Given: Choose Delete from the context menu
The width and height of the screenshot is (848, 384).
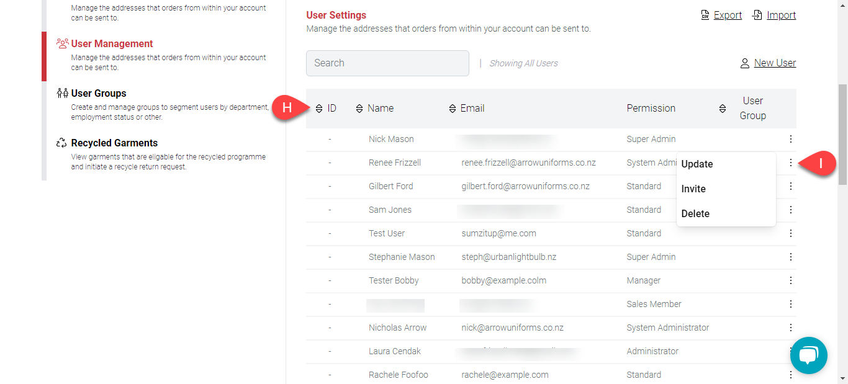Looking at the screenshot, I should 695,214.
